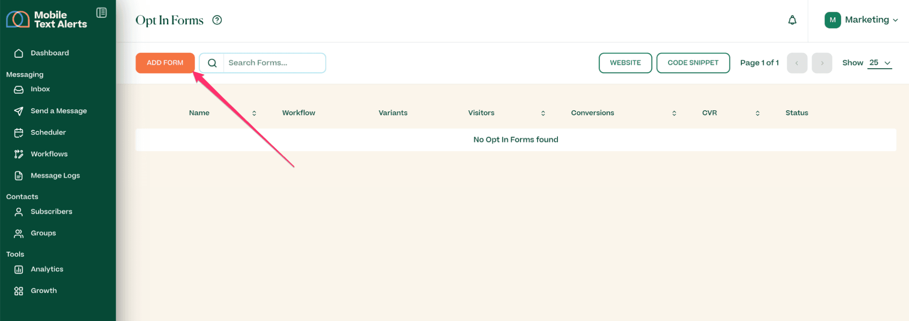Open Groups in the sidebar

[43, 233]
